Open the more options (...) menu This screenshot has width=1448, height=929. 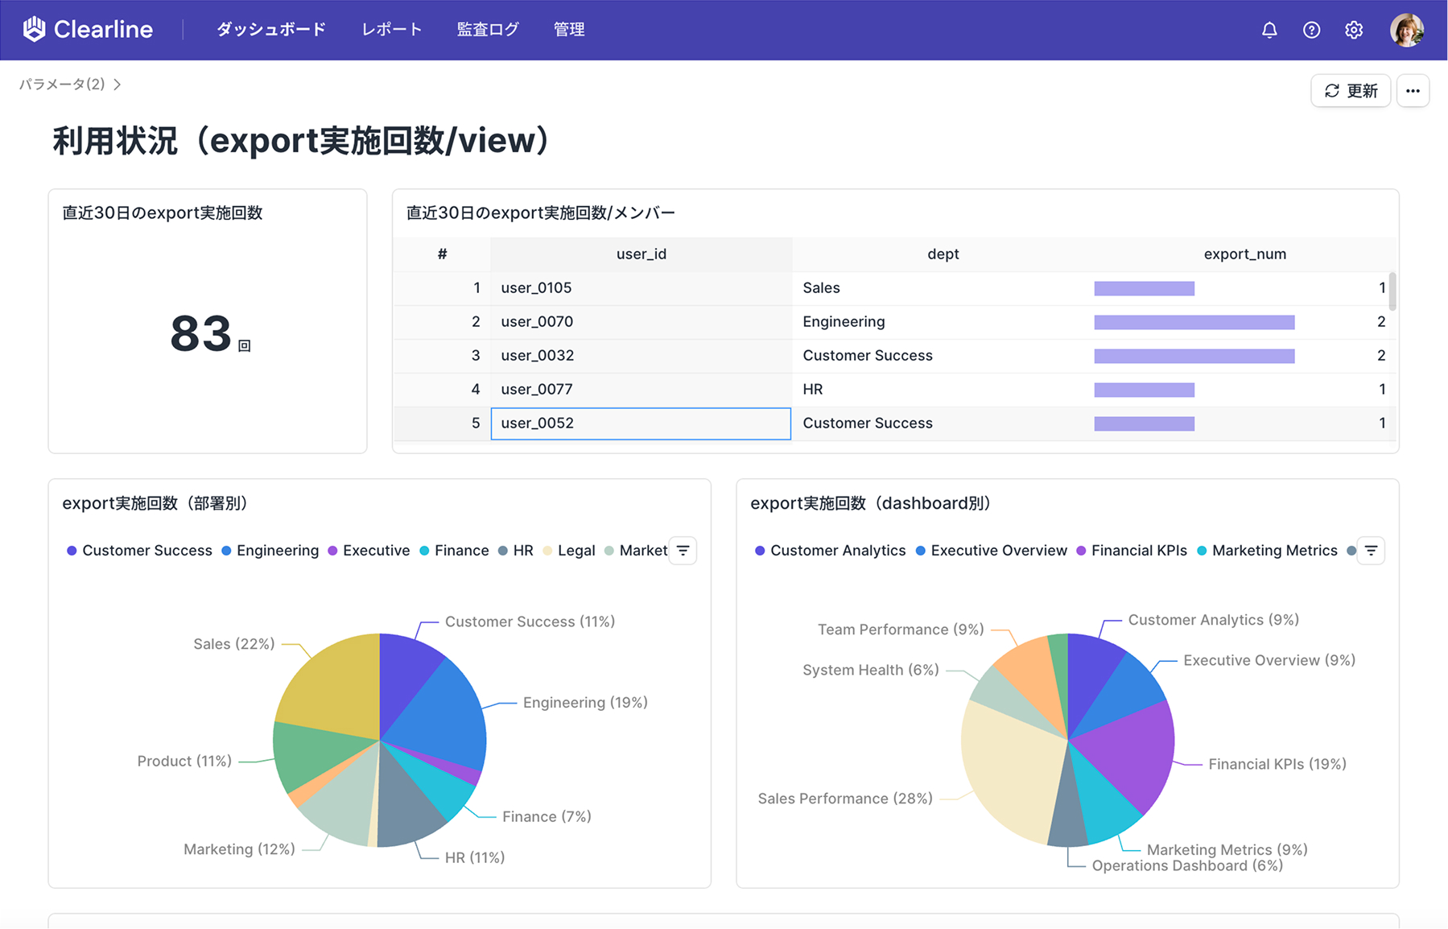pos(1413,91)
